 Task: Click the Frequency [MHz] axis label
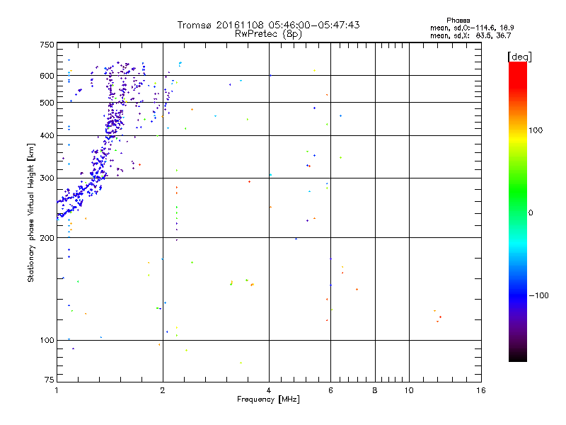coord(268,399)
